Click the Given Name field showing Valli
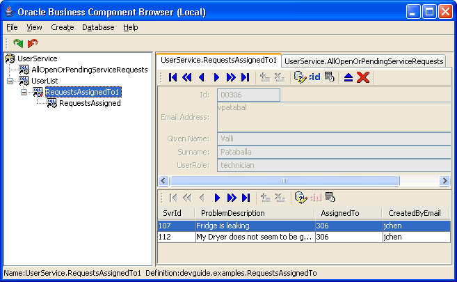Screen dimensions: 457x282 point(334,139)
